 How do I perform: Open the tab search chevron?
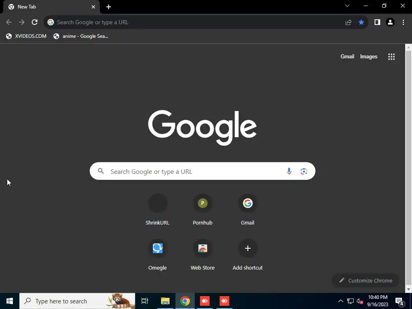click(347, 6)
